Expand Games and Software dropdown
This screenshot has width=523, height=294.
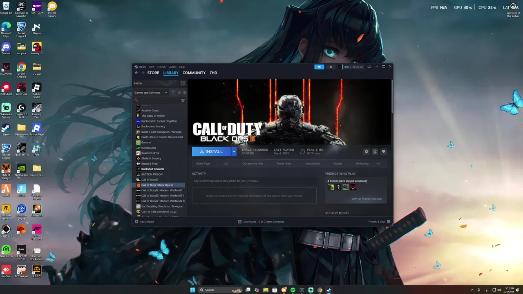pyautogui.click(x=151, y=93)
